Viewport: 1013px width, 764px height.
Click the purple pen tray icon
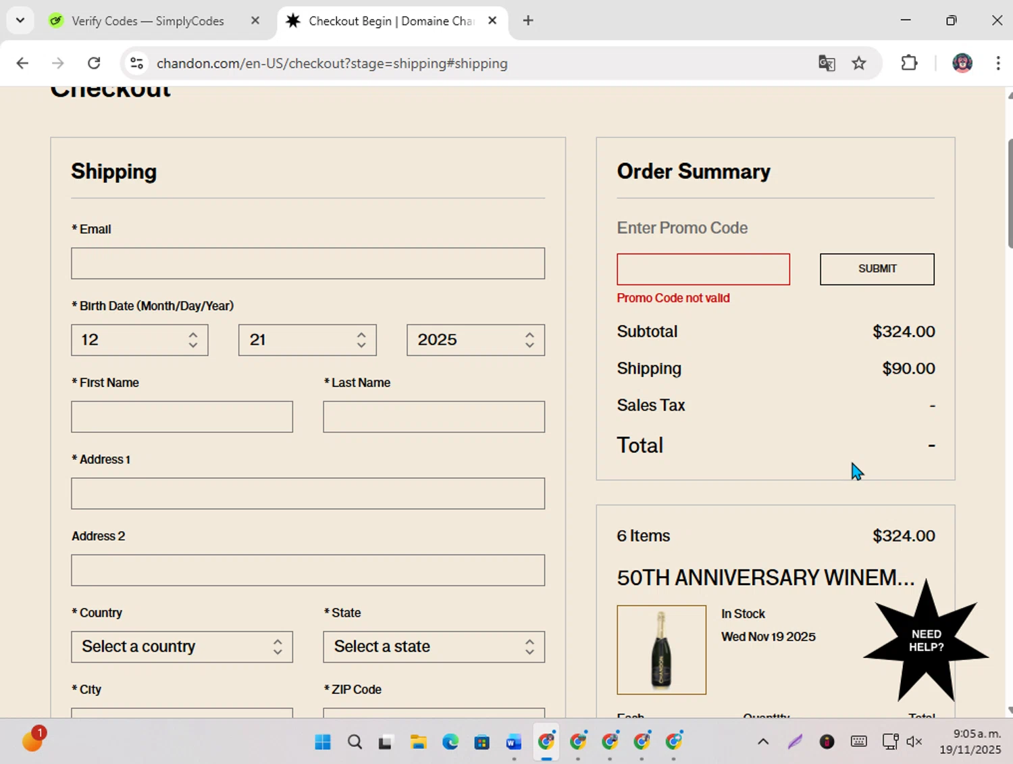point(795,742)
